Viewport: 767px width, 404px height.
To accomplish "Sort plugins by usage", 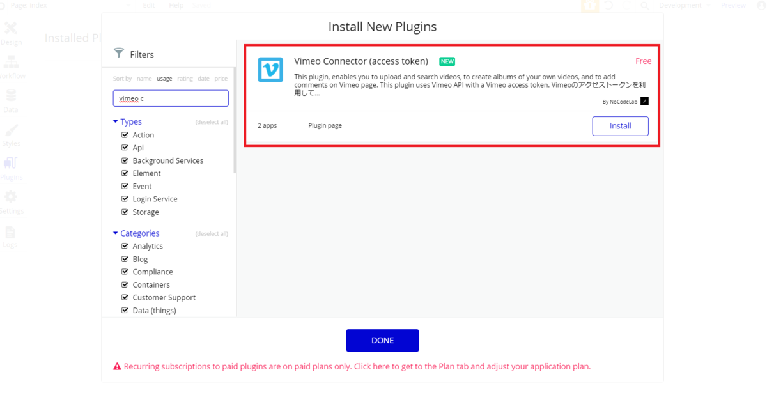I will pyautogui.click(x=164, y=79).
